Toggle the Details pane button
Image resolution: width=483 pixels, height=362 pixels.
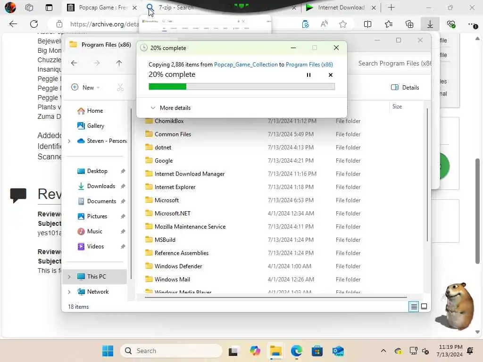[405, 87]
